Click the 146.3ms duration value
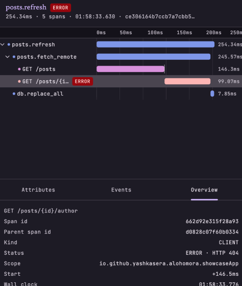 [x=229, y=69]
